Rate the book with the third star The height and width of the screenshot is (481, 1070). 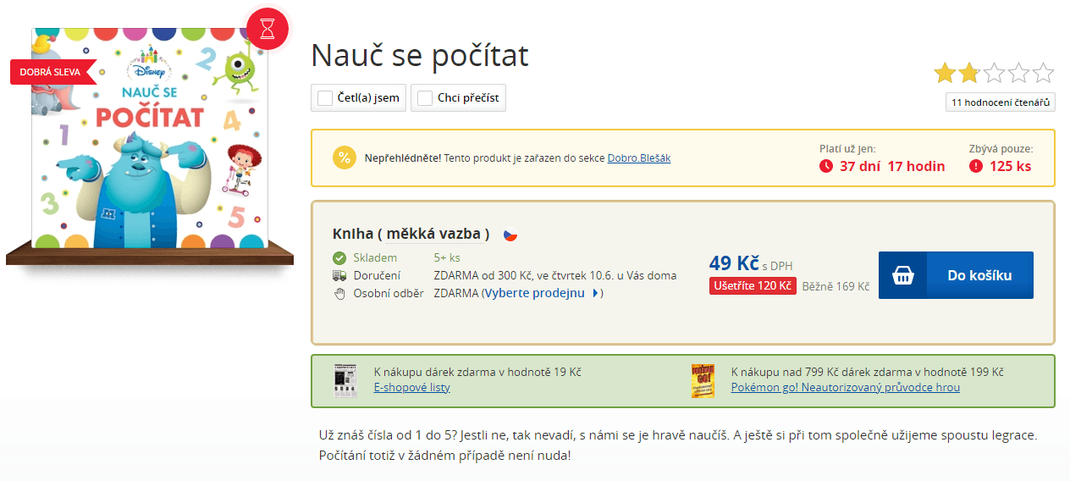pyautogui.click(x=994, y=73)
